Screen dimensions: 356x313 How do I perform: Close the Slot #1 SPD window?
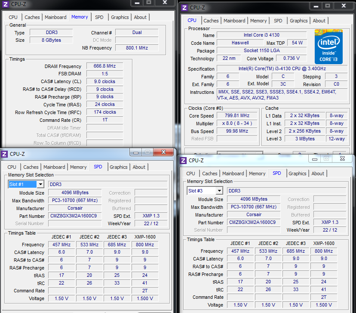[163, 152]
